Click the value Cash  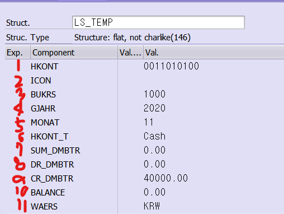tap(155, 136)
